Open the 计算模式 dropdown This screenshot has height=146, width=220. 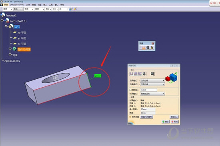click(152, 94)
